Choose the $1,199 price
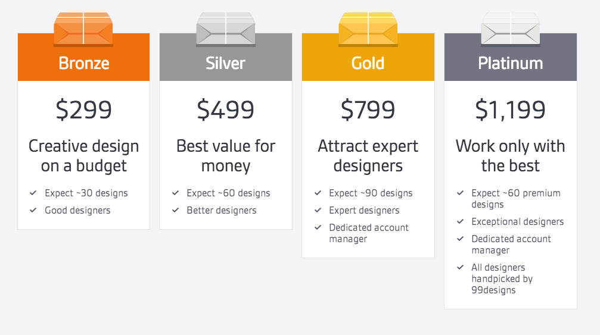The width and height of the screenshot is (600, 335). (511, 109)
